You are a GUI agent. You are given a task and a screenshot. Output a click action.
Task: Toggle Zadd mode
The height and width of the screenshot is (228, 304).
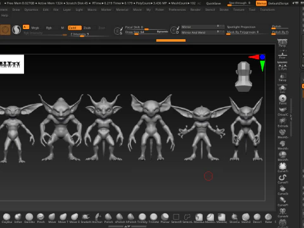75,28
